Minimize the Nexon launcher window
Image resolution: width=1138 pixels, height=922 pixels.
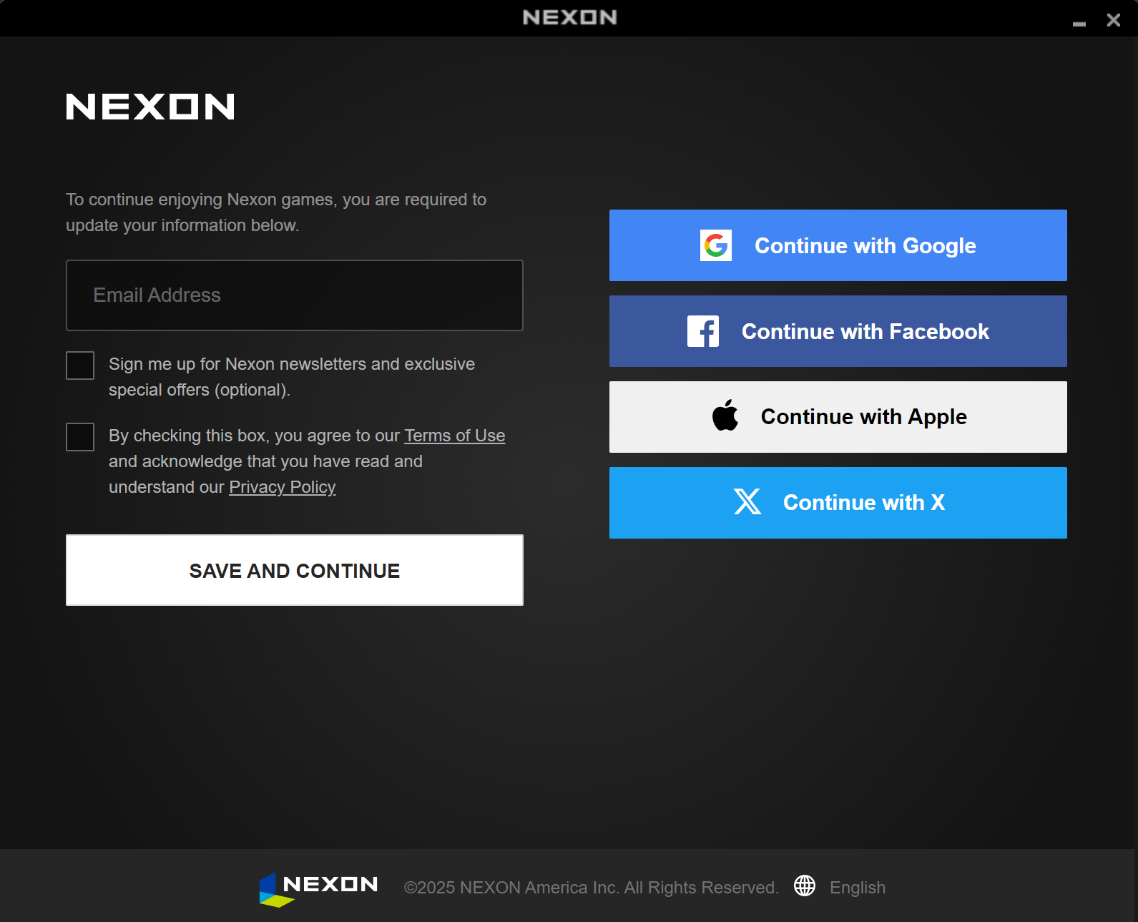click(x=1079, y=21)
